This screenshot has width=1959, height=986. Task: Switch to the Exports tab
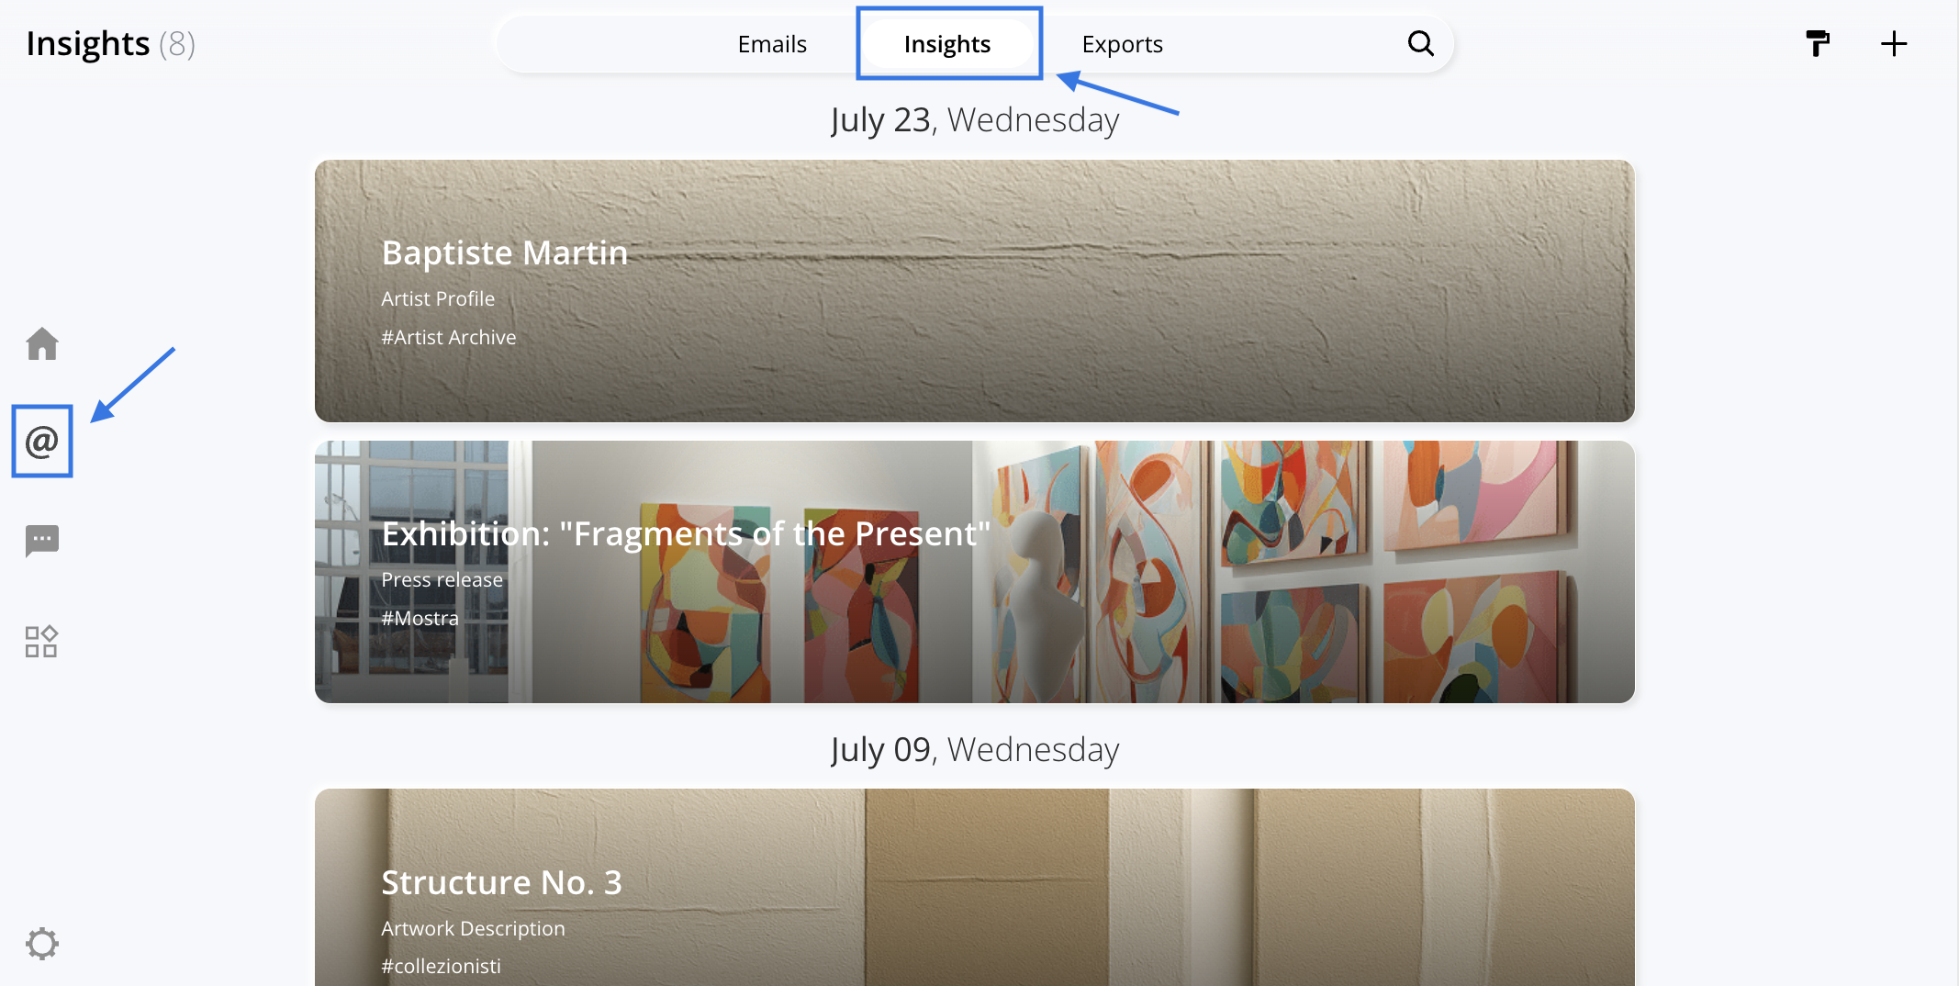tap(1122, 44)
